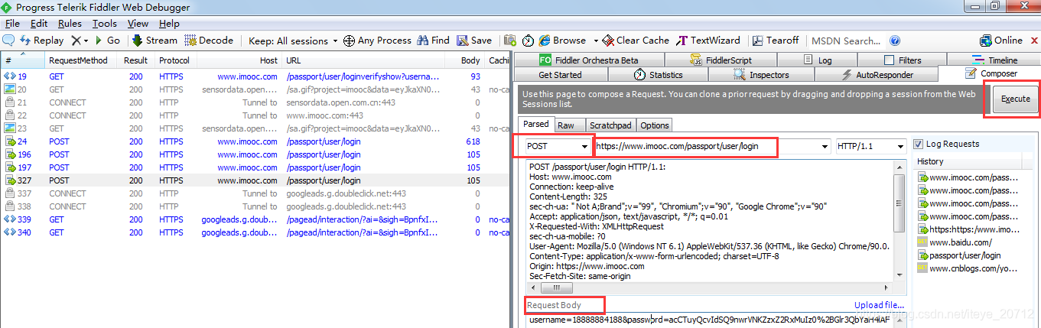Select session 327 POST row
Screen dimensions: 1041x328
(255, 180)
